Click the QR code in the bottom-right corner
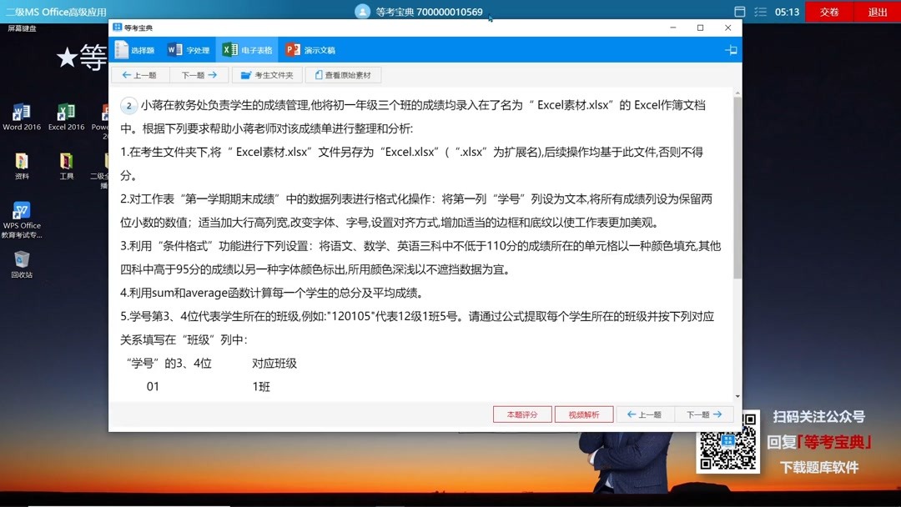The height and width of the screenshot is (507, 901). coord(727,441)
